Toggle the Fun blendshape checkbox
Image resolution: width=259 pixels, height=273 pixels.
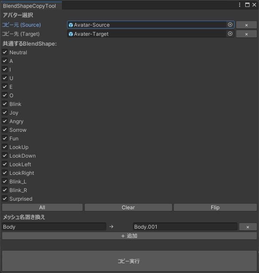point(5,138)
